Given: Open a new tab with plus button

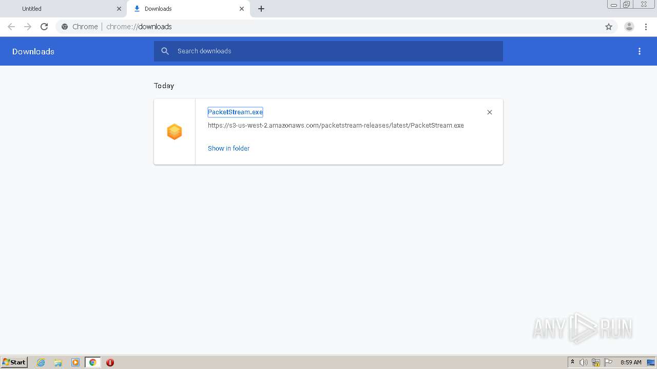Looking at the screenshot, I should pos(261,9).
